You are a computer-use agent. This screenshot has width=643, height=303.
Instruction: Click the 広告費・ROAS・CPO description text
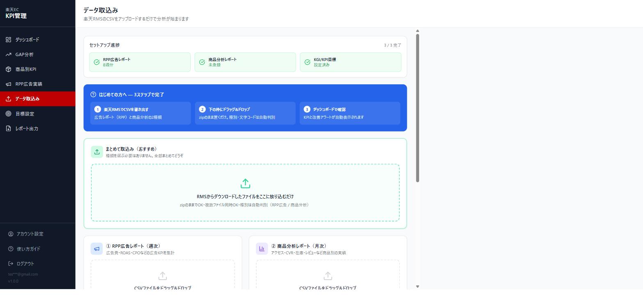140,253
